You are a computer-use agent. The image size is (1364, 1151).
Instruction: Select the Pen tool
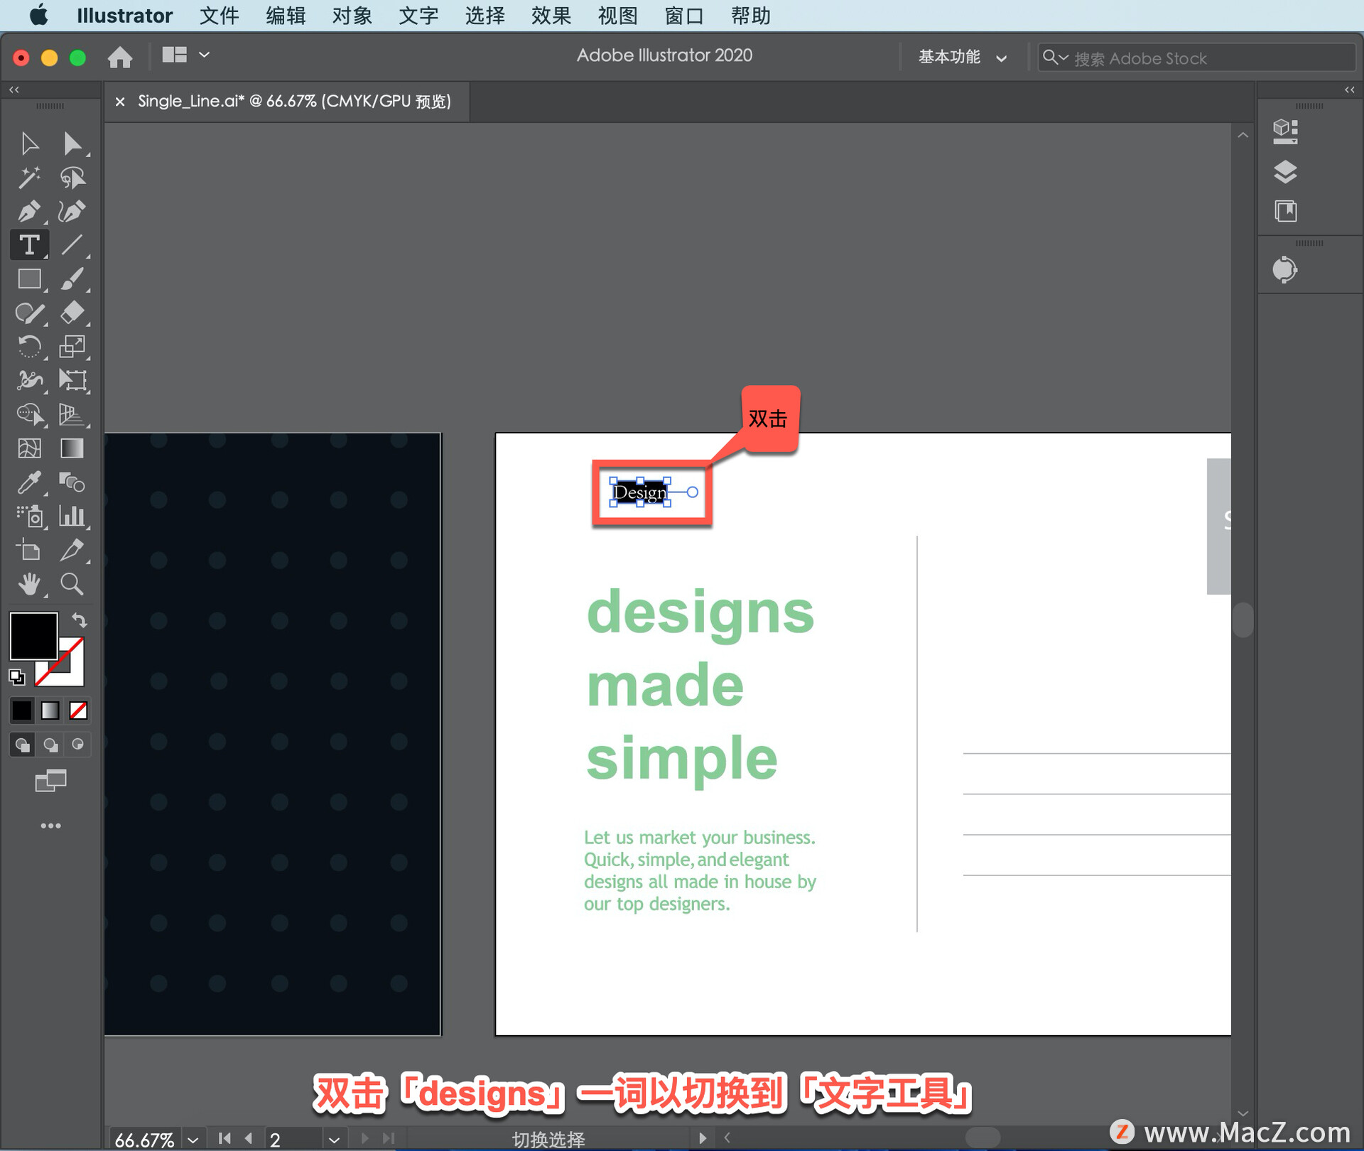pos(28,211)
